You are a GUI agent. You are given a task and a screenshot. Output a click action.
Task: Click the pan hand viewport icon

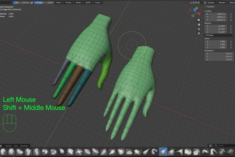(x=199, y=25)
